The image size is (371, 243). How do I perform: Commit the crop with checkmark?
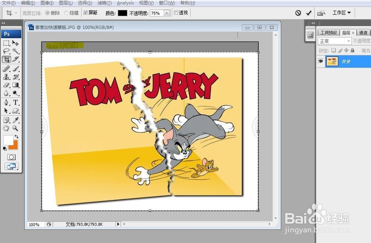(309, 13)
